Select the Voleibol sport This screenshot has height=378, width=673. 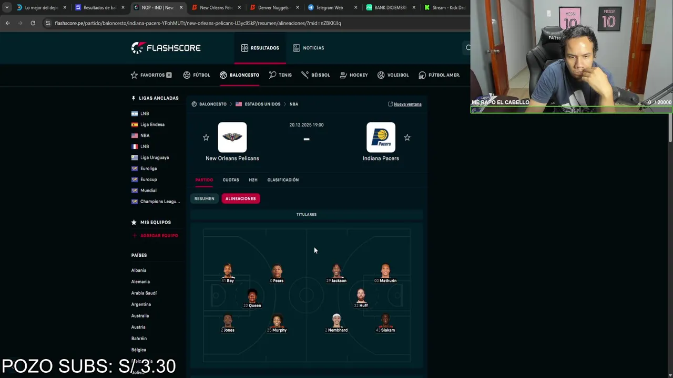[x=393, y=75]
